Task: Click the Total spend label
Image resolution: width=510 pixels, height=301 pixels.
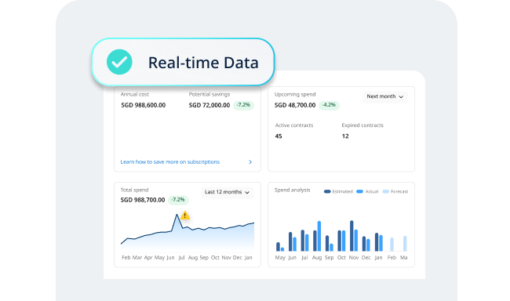Action: [134, 190]
